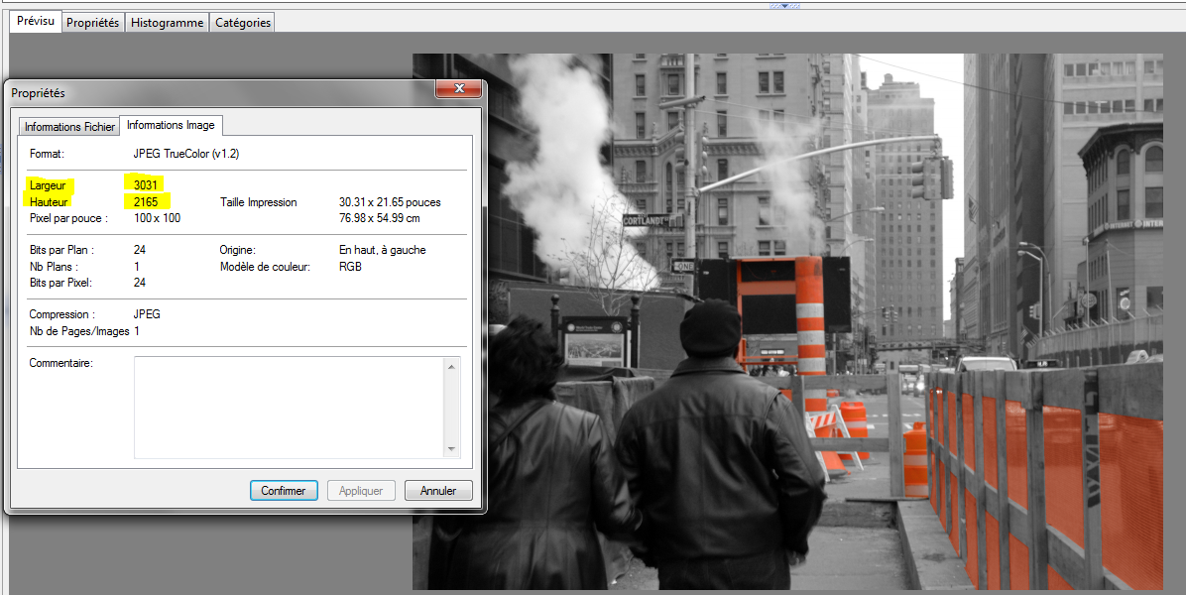Image resolution: width=1186 pixels, height=595 pixels.
Task: Click the JPEG TrueColor format value
Action: (x=185, y=154)
